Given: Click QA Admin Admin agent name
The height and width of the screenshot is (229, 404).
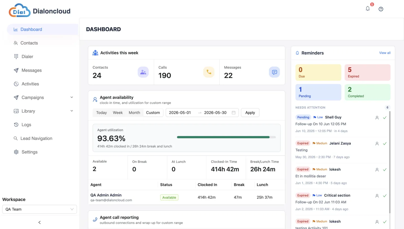Looking at the screenshot, I should 106,195.
